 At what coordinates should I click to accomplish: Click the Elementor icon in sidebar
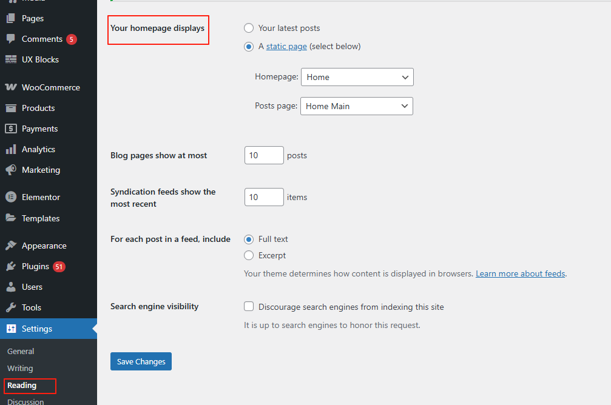point(11,197)
